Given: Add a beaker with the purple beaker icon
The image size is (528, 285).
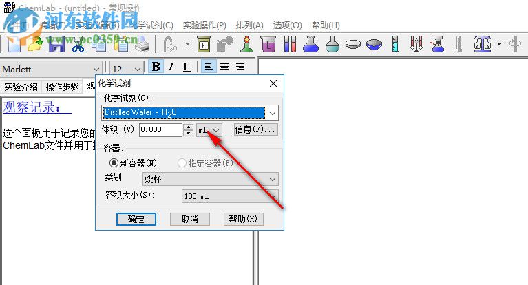Looking at the screenshot, I should tap(268, 44).
